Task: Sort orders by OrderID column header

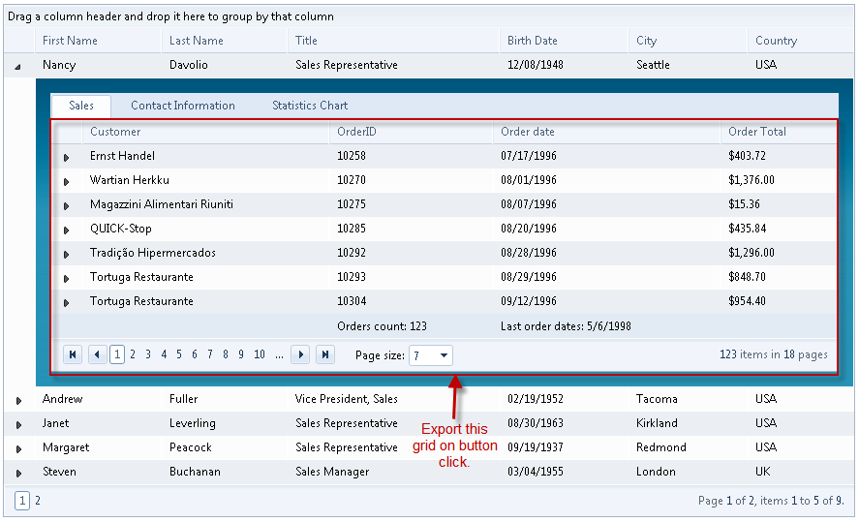Action: [x=356, y=132]
